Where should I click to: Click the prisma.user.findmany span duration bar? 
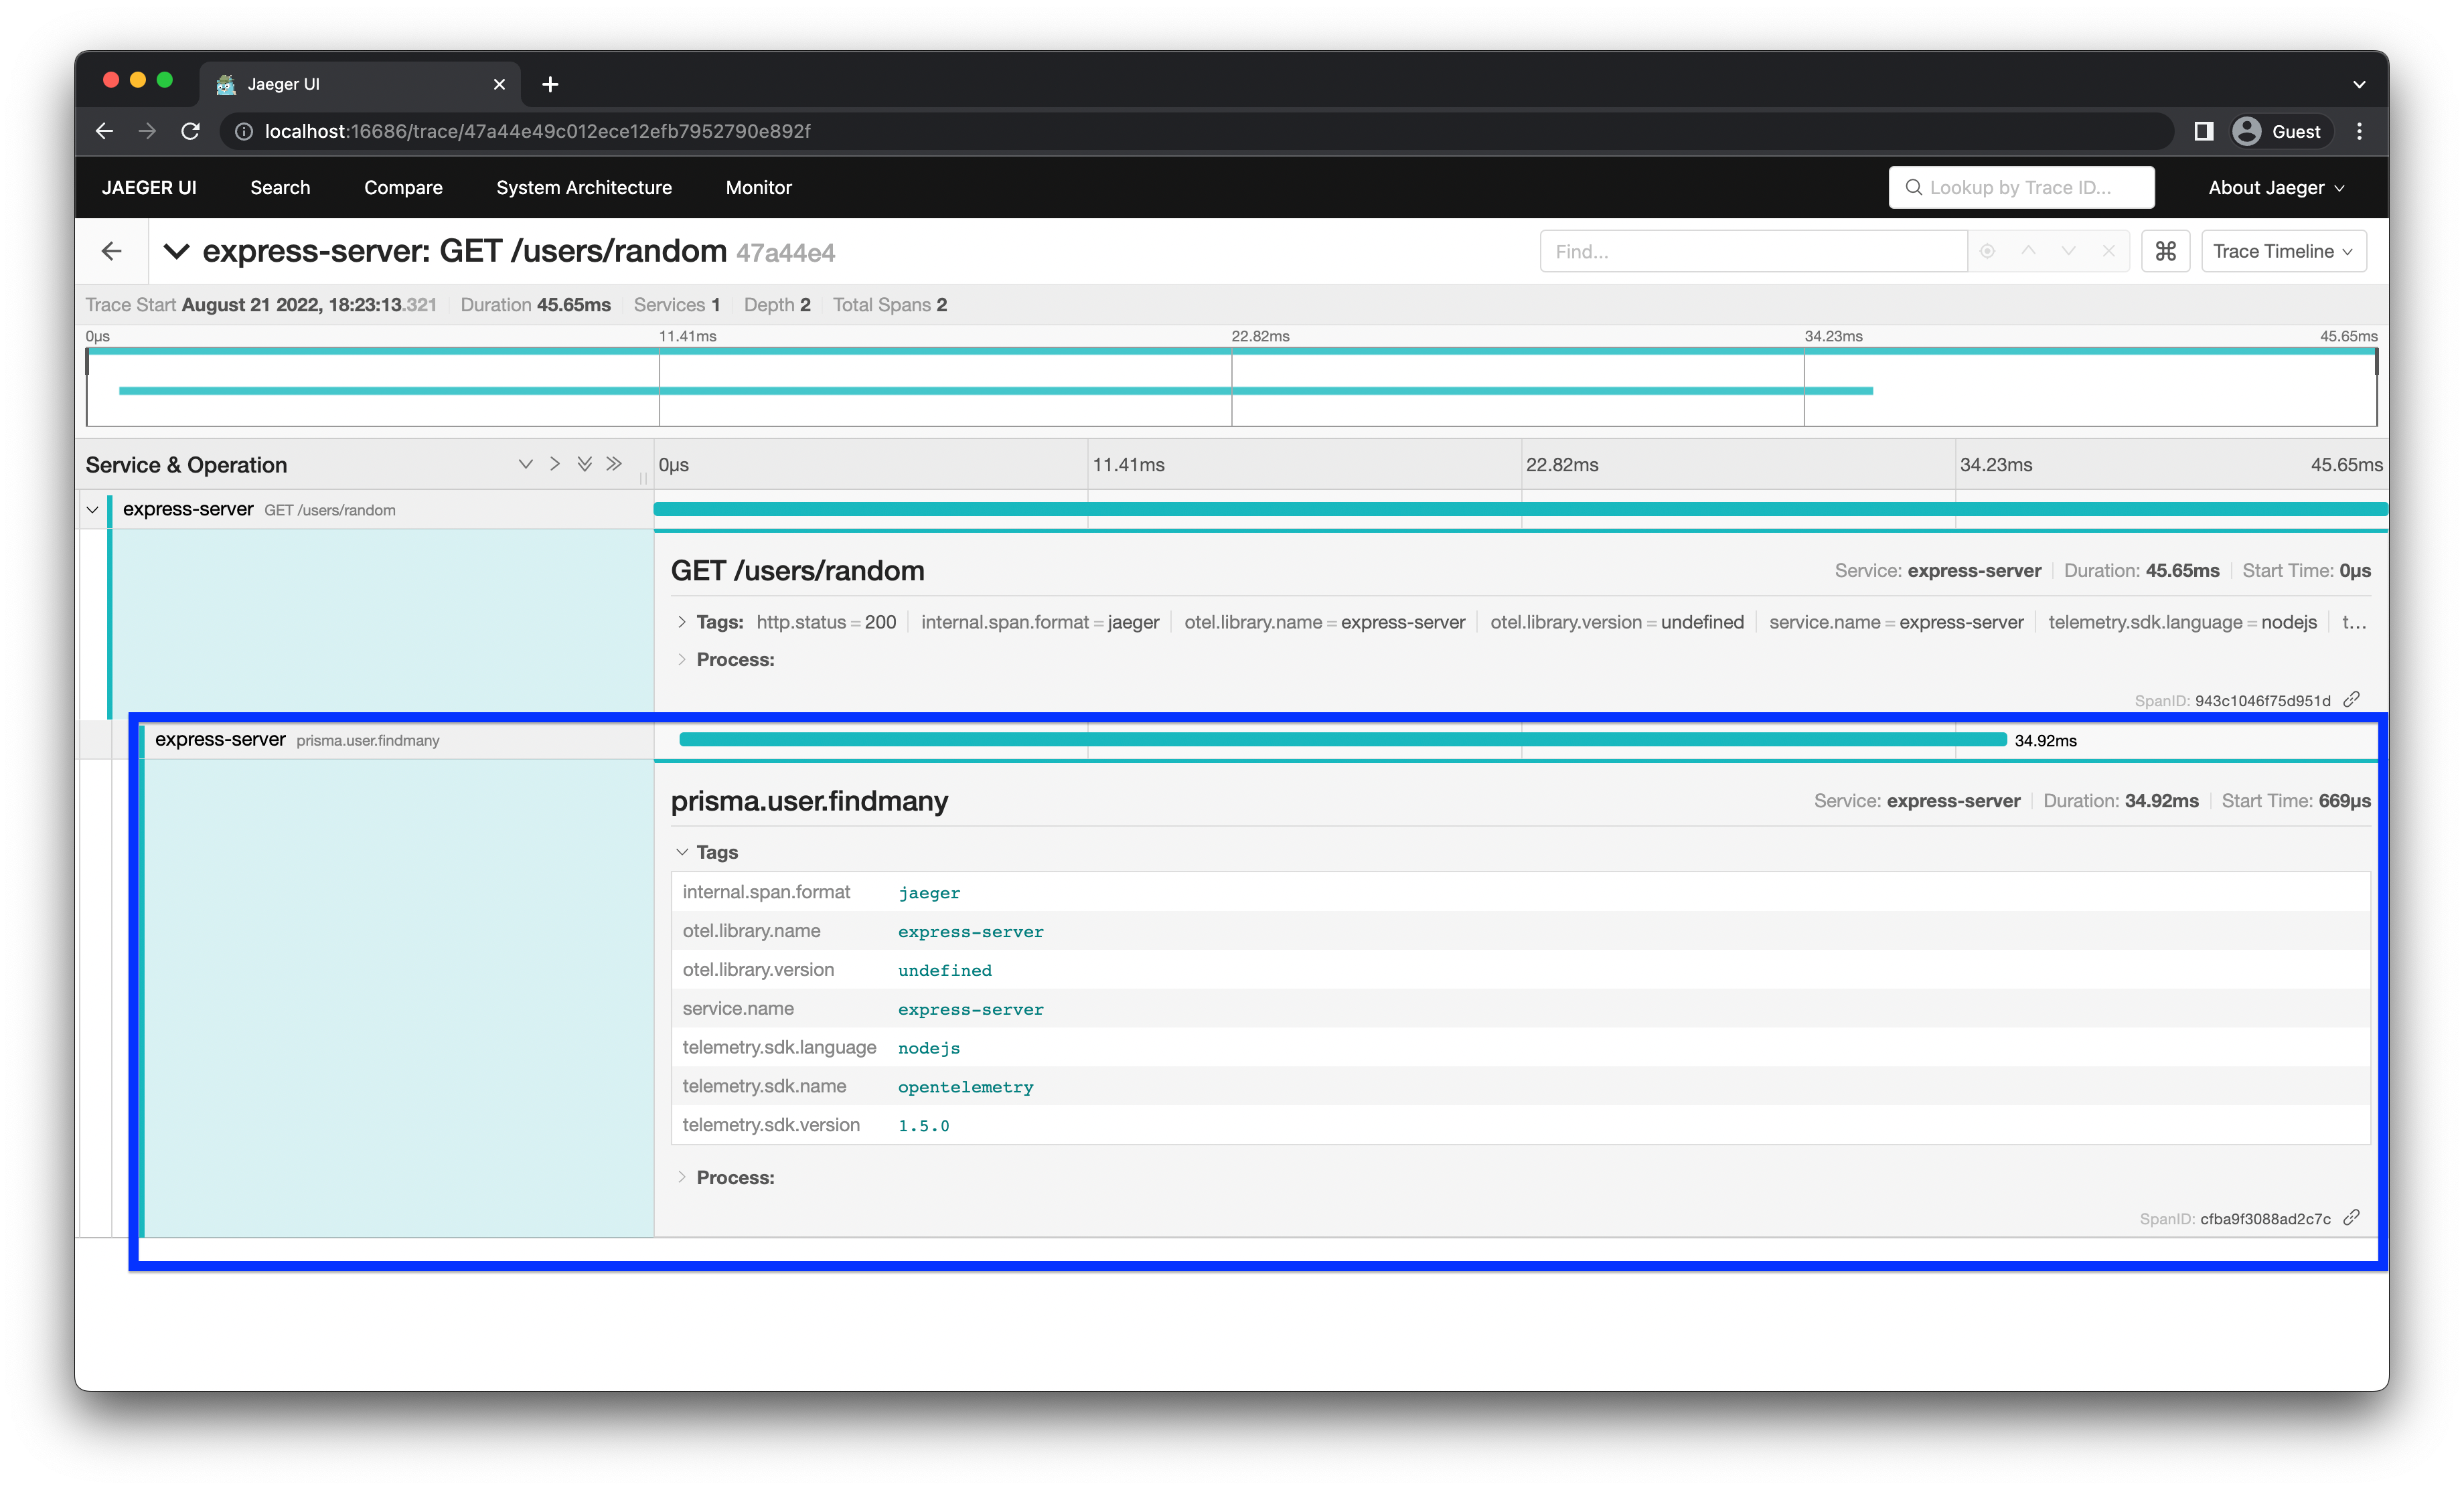point(1342,740)
